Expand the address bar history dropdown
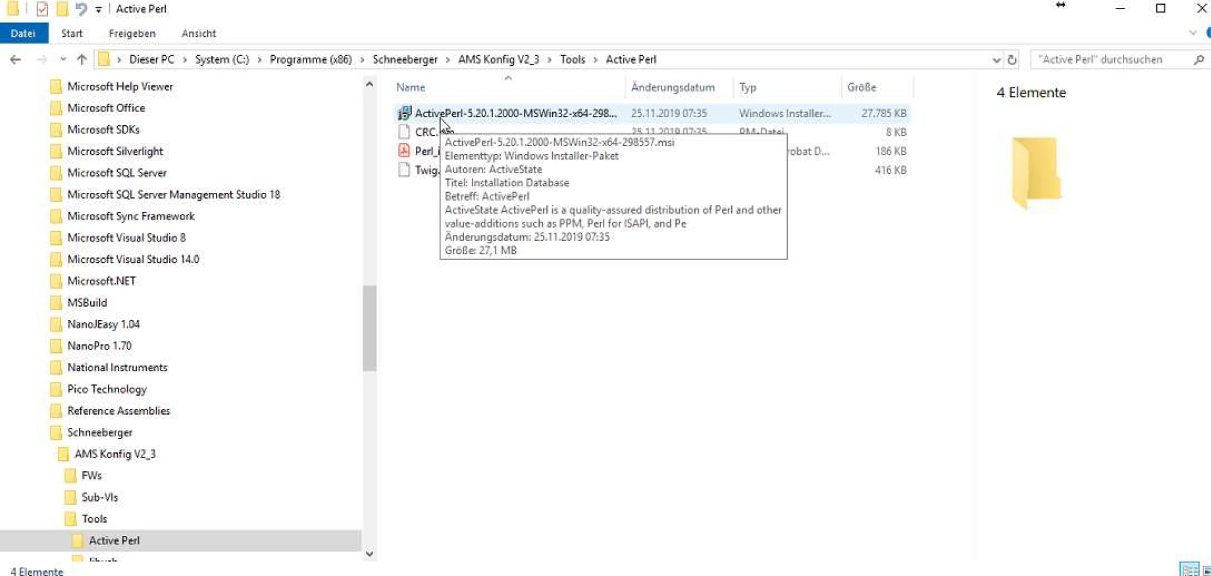The width and height of the screenshot is (1211, 576). [996, 60]
